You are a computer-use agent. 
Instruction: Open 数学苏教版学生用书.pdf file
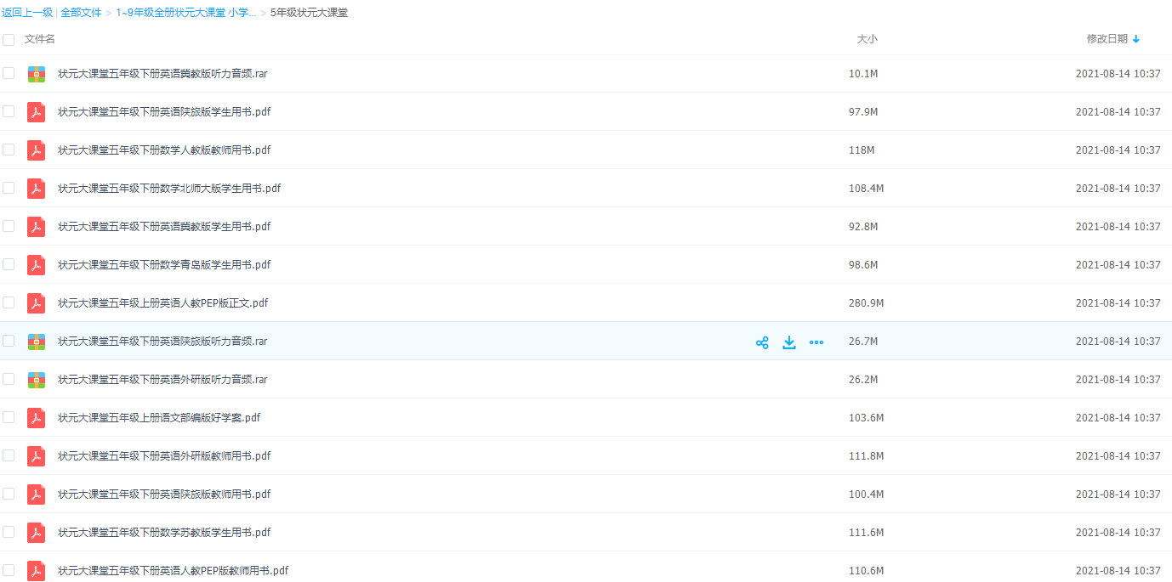click(164, 533)
